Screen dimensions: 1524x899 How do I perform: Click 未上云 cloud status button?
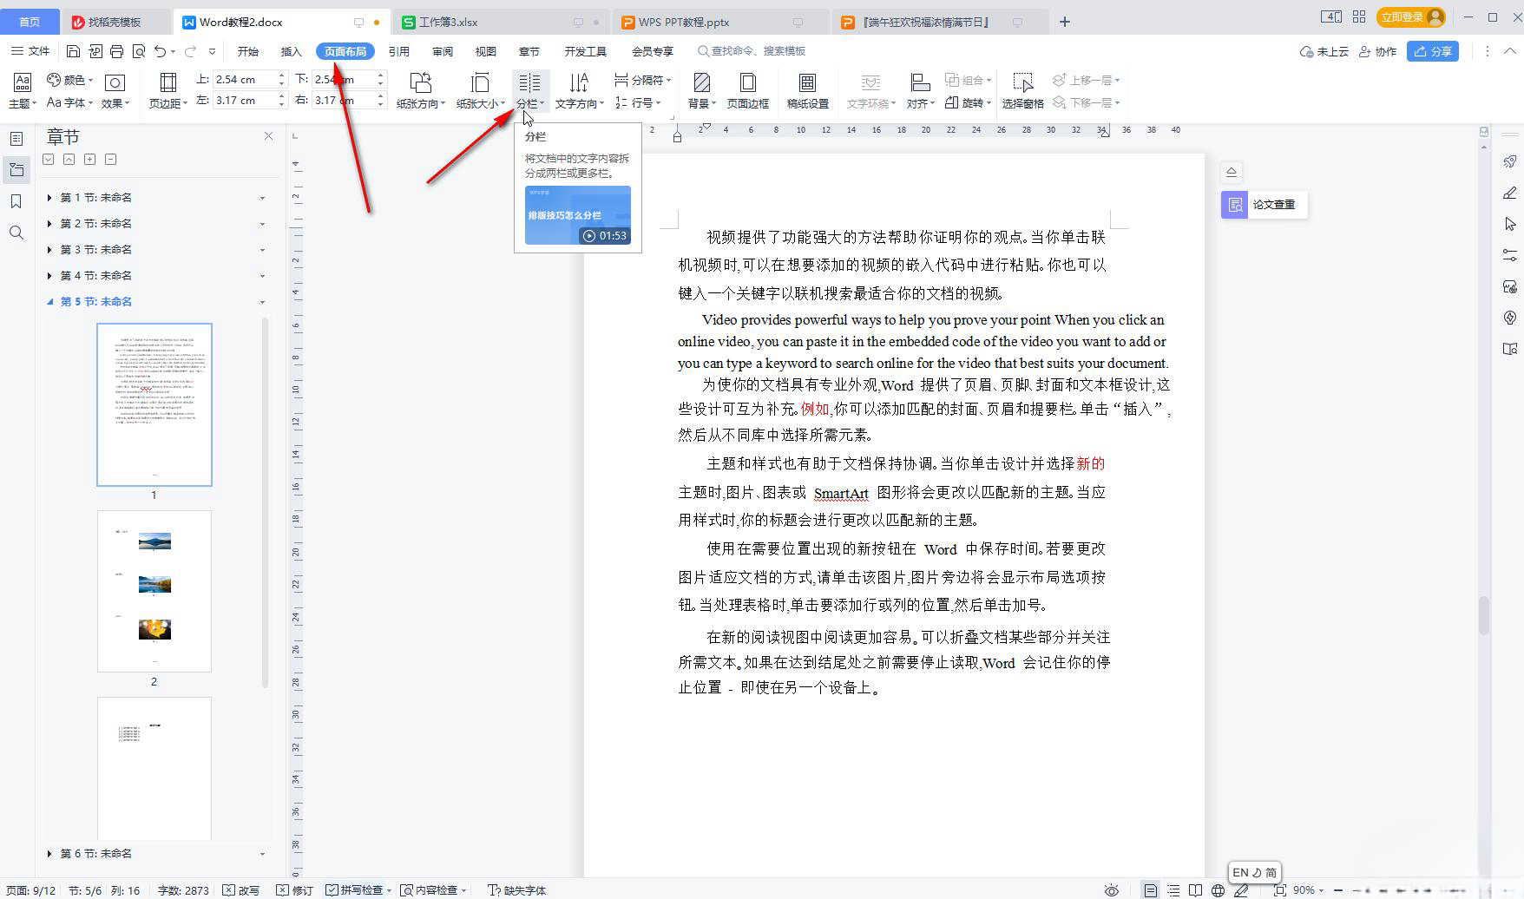pos(1324,51)
